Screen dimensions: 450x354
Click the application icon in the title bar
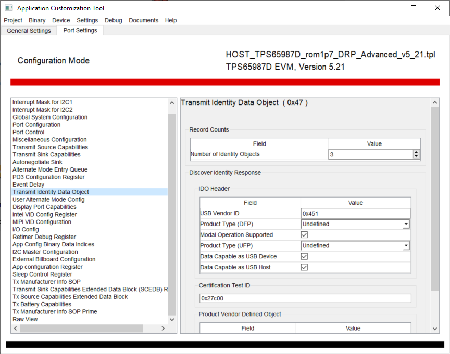click(x=9, y=8)
